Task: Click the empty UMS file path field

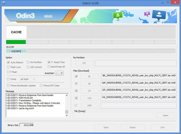Action: (x=138, y=105)
